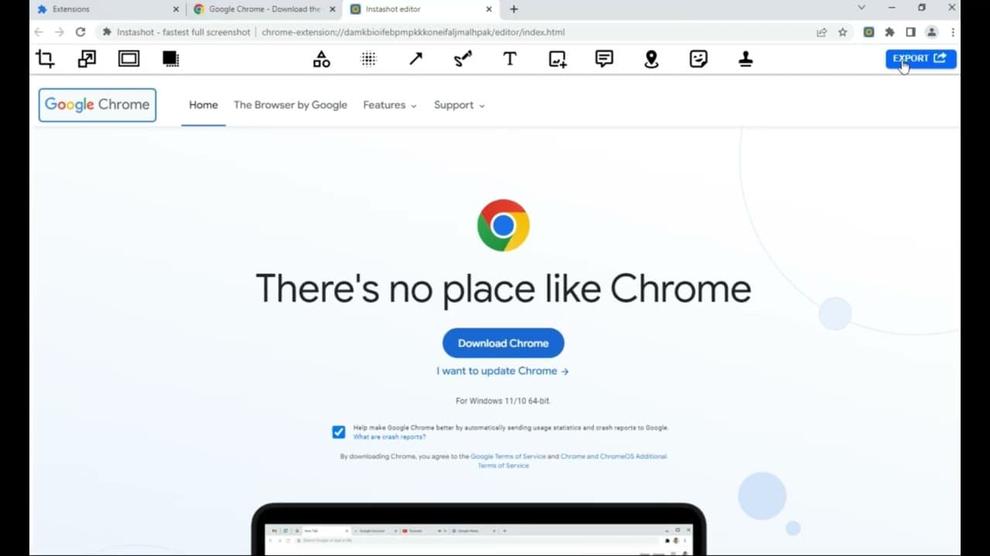This screenshot has width=990, height=556.
Task: Select the Border frame tool
Action: pos(128,59)
